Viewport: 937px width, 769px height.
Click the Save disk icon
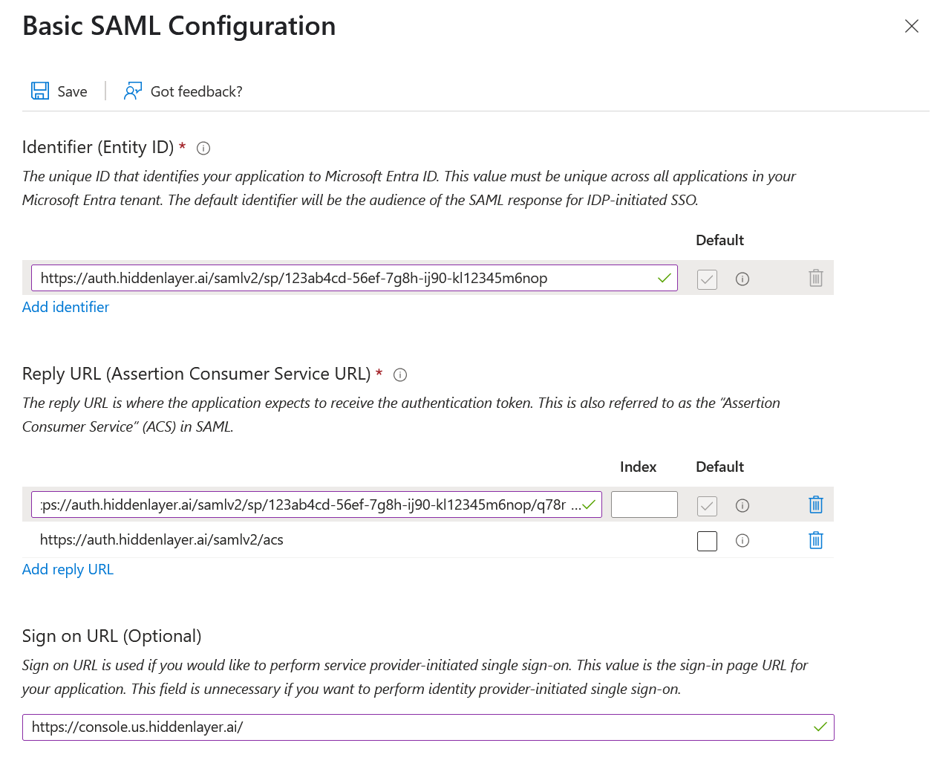pyautogui.click(x=39, y=90)
